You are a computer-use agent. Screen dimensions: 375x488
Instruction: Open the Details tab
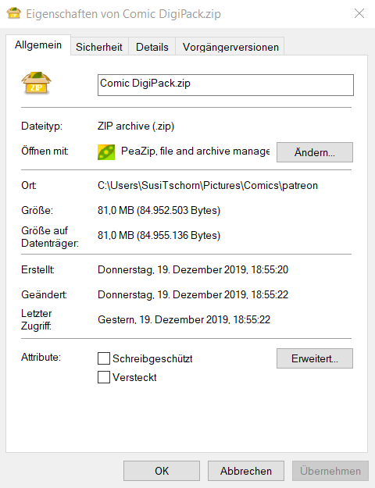[x=152, y=47]
